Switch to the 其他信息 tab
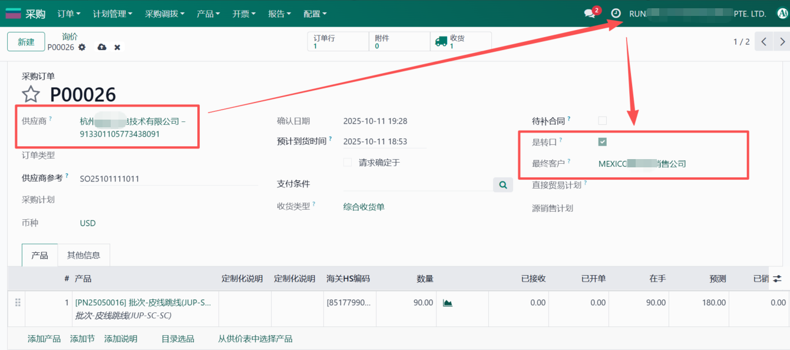790x350 pixels. 83,255
